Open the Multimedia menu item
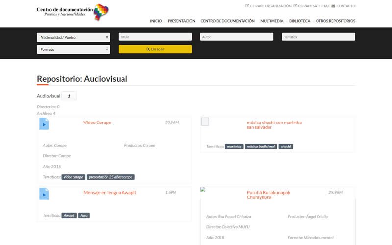The image size is (392, 245). pos(271,21)
